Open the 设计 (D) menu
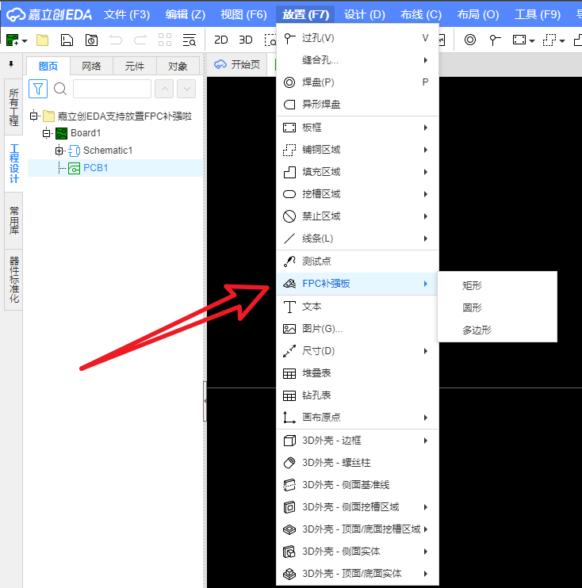Screen dimensions: 582x588 click(365, 14)
